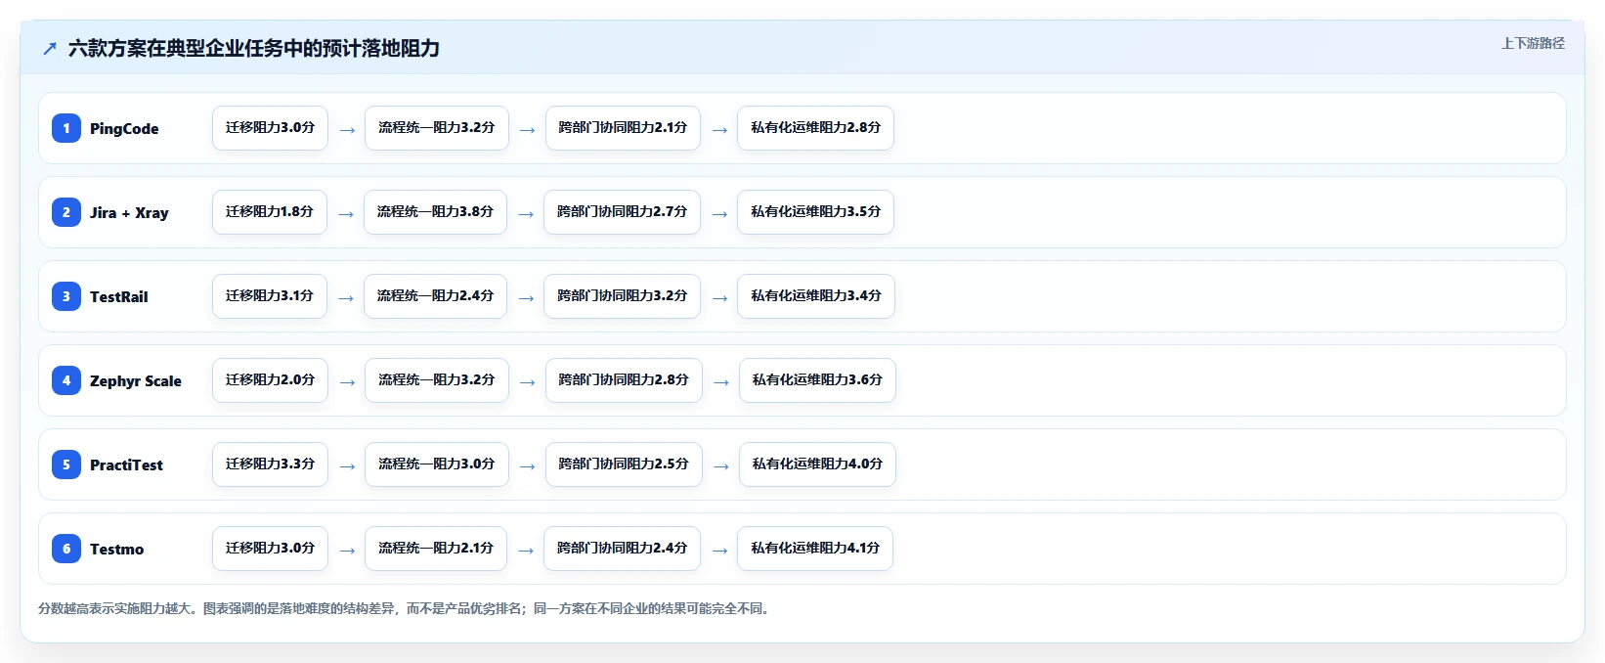This screenshot has height=663, width=1605.
Task: Select the number 5 badge for PractiTest
Action: (66, 464)
